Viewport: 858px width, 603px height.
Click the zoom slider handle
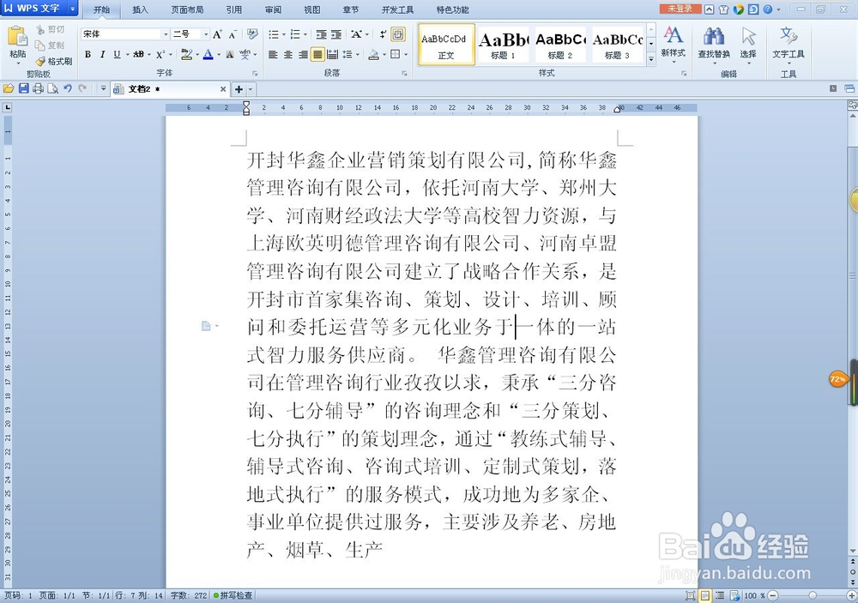pos(813,595)
